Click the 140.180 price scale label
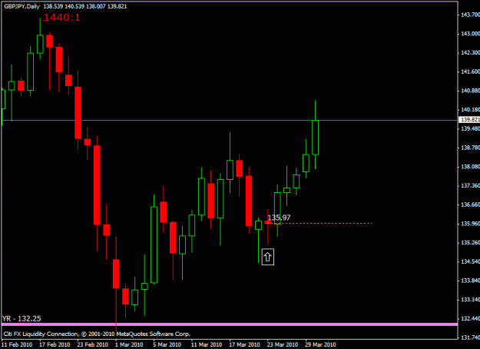Screen dimensions: 480x349 tap(470, 110)
